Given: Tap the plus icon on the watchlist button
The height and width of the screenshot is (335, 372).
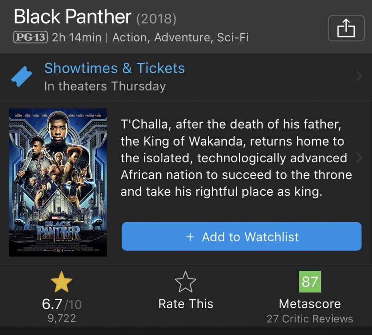Looking at the screenshot, I should (x=190, y=237).
